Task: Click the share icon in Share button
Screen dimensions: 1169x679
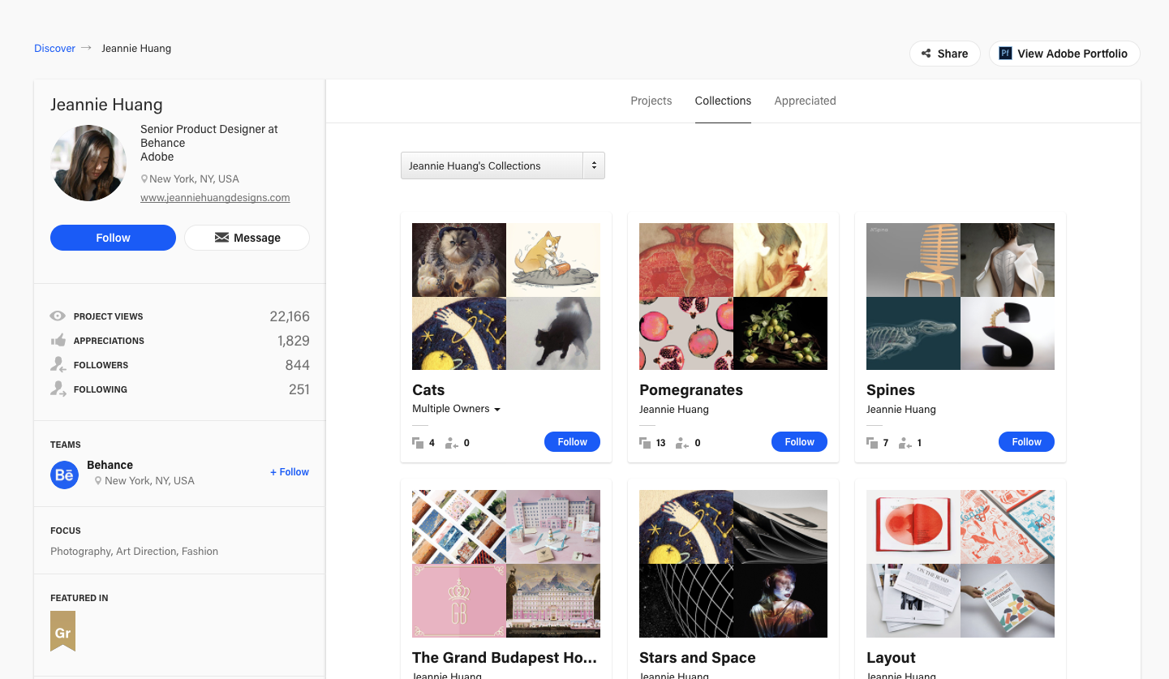Action: [x=926, y=54]
